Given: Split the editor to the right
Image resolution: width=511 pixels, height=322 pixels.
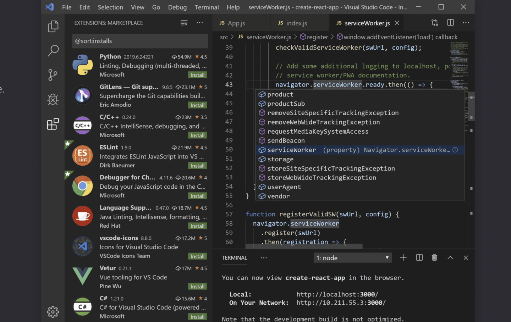Looking at the screenshot, I should point(451,23).
